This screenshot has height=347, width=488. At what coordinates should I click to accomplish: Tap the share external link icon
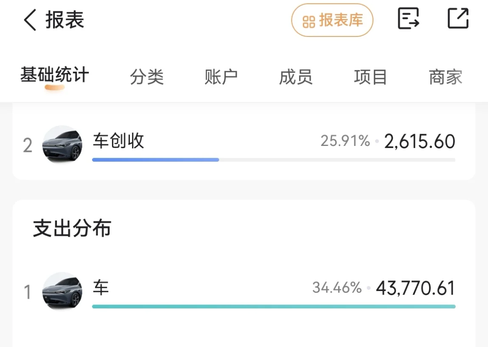[458, 19]
